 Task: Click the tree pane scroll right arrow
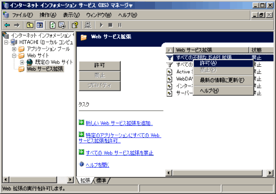click(71, 180)
